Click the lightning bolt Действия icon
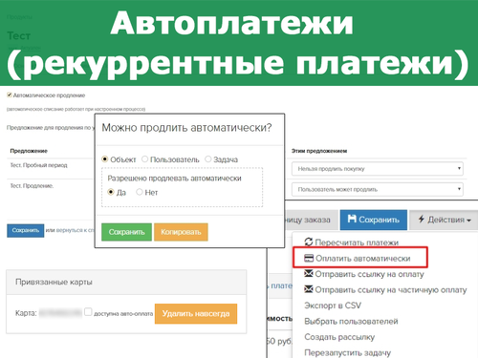478x358 pixels. pos(422,219)
